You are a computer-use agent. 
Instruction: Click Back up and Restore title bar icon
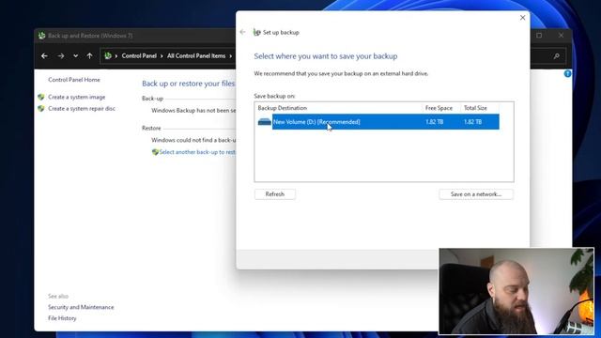pos(41,36)
